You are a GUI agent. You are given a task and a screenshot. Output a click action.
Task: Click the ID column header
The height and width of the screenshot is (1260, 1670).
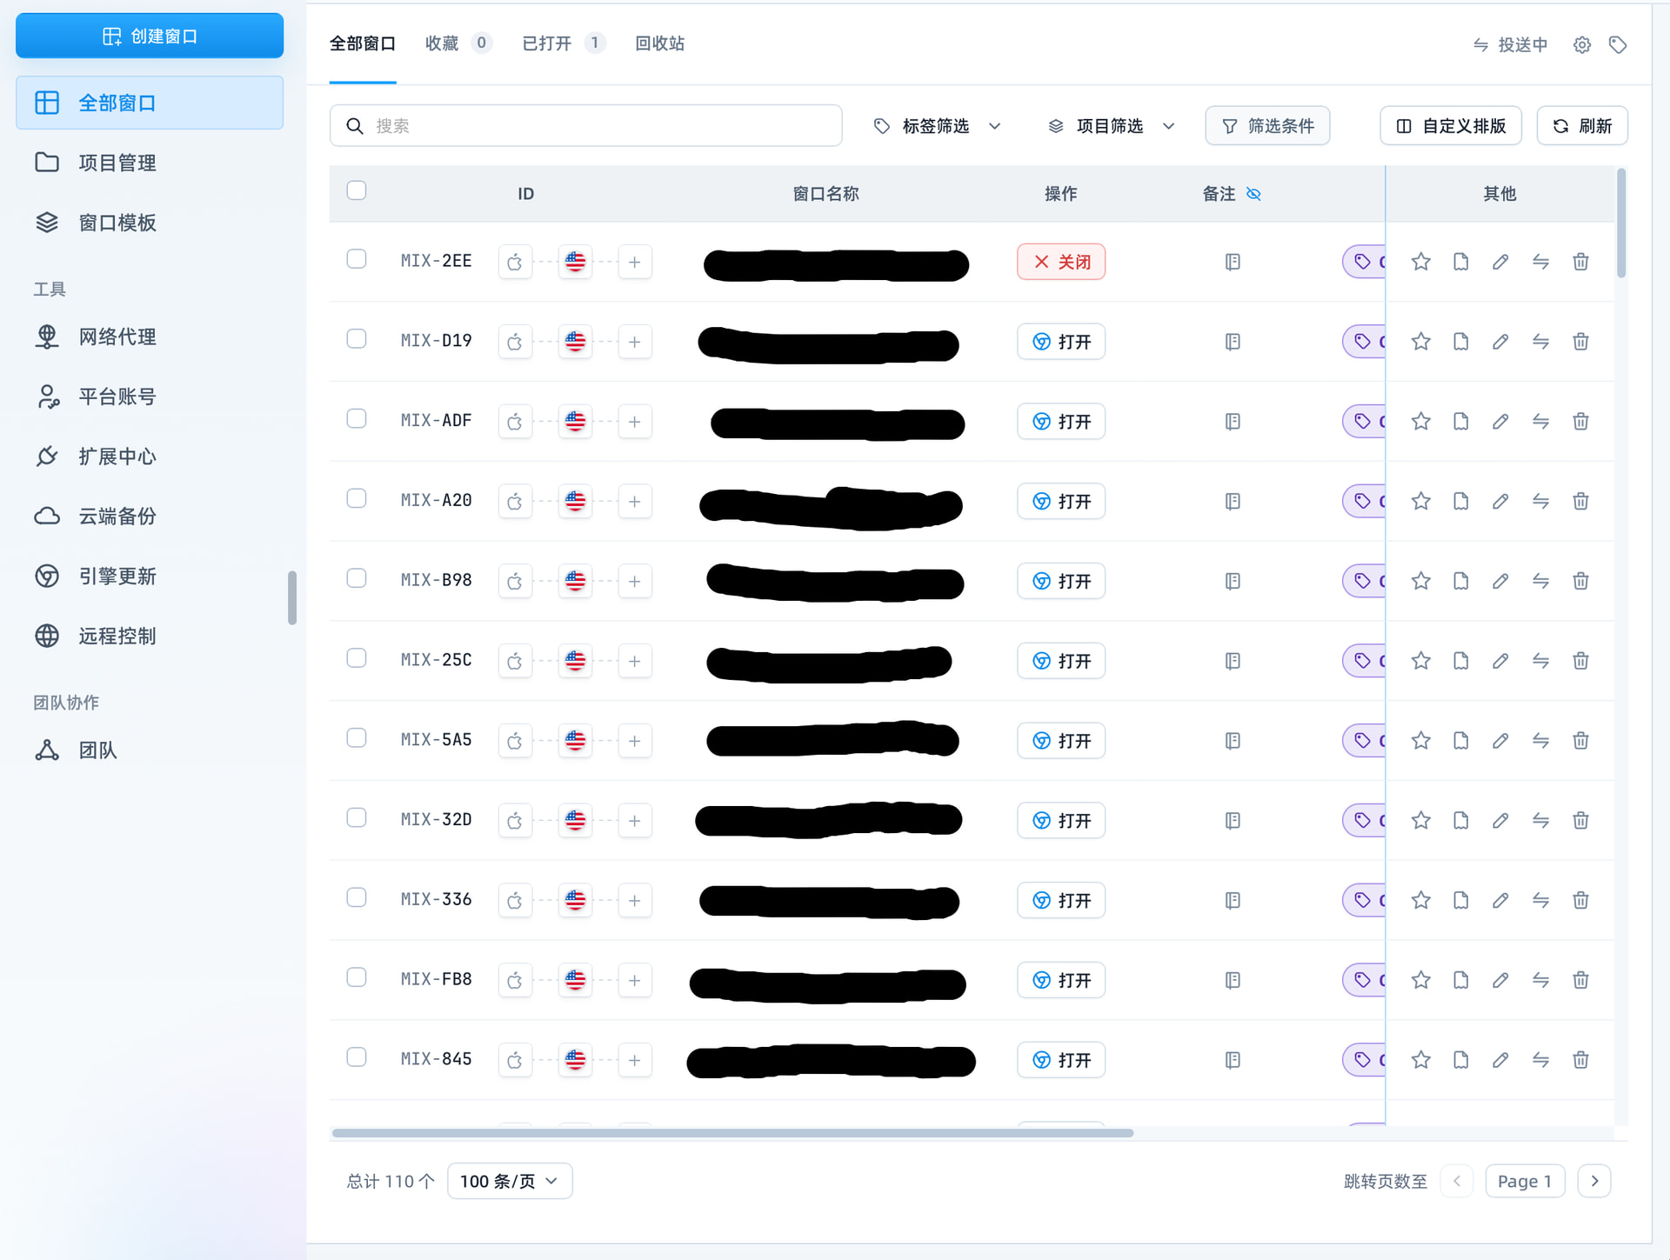tap(526, 194)
